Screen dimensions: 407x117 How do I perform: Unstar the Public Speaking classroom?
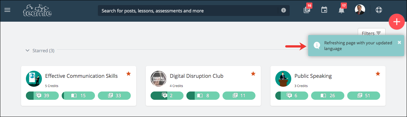[378, 74]
